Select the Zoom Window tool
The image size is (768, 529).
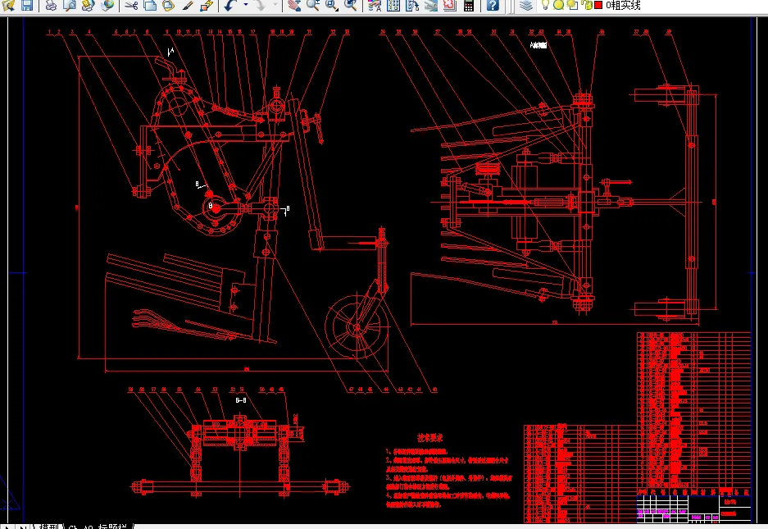(x=332, y=5)
